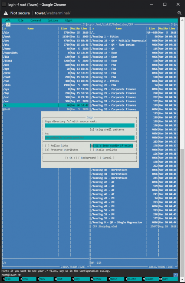Image resolution: width=185 pixels, height=283 pixels.
Task: Select highlighted /x directory row
Action: point(46,105)
